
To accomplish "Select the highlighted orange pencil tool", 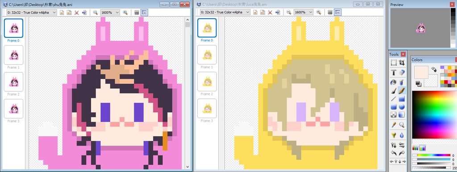I will [x=402, y=90].
